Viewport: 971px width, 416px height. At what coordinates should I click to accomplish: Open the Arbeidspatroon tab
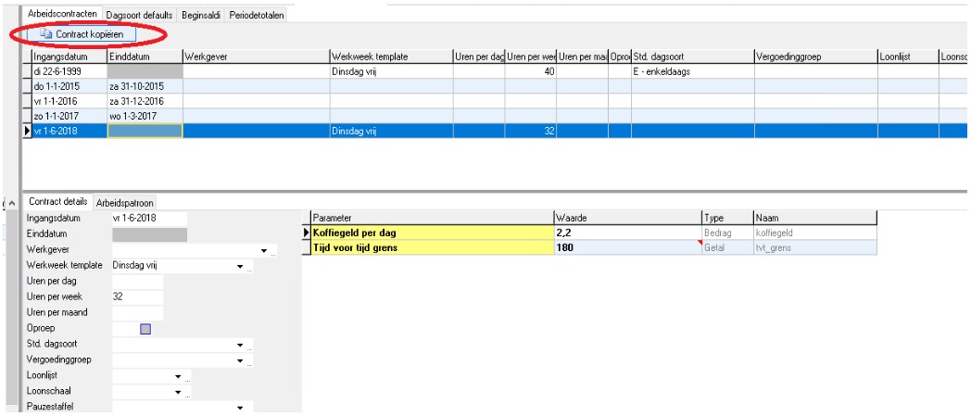pos(124,202)
